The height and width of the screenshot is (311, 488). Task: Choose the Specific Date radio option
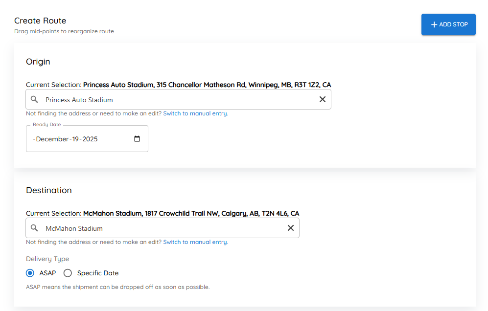pos(68,273)
